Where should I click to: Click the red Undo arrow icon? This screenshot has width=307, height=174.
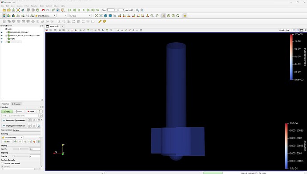tap(43, 10)
